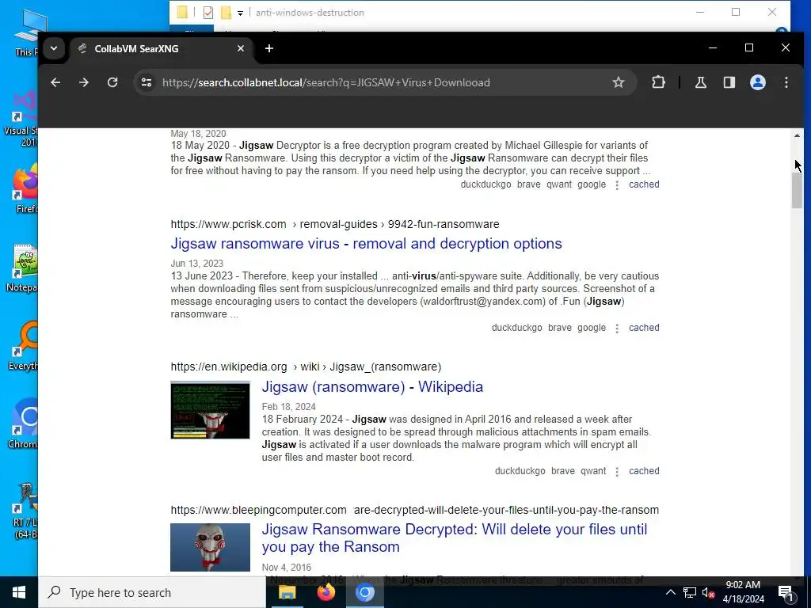
Task: Expand more options for the pcrisk result
Action: click(x=617, y=329)
